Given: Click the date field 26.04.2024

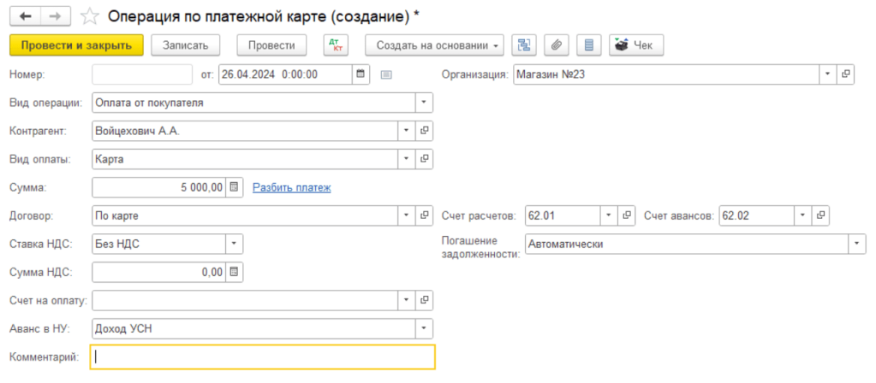Looking at the screenshot, I should [285, 74].
